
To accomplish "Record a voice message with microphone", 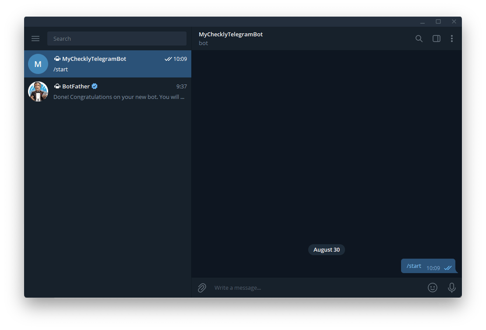I will (x=451, y=288).
